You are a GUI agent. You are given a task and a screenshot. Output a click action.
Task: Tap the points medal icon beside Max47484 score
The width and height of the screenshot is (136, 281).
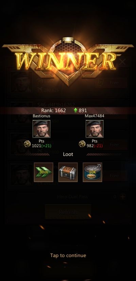(82, 144)
